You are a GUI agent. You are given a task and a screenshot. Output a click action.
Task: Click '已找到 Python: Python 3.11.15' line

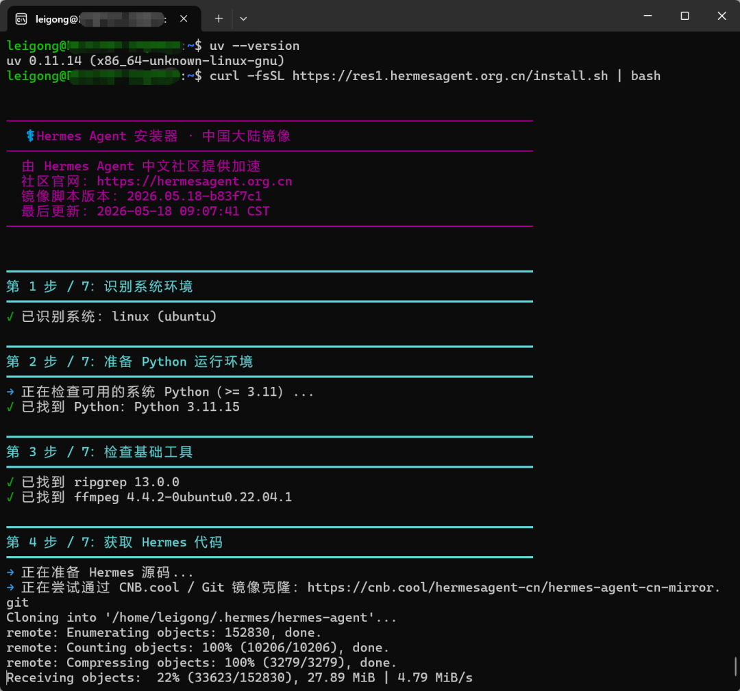pos(130,407)
